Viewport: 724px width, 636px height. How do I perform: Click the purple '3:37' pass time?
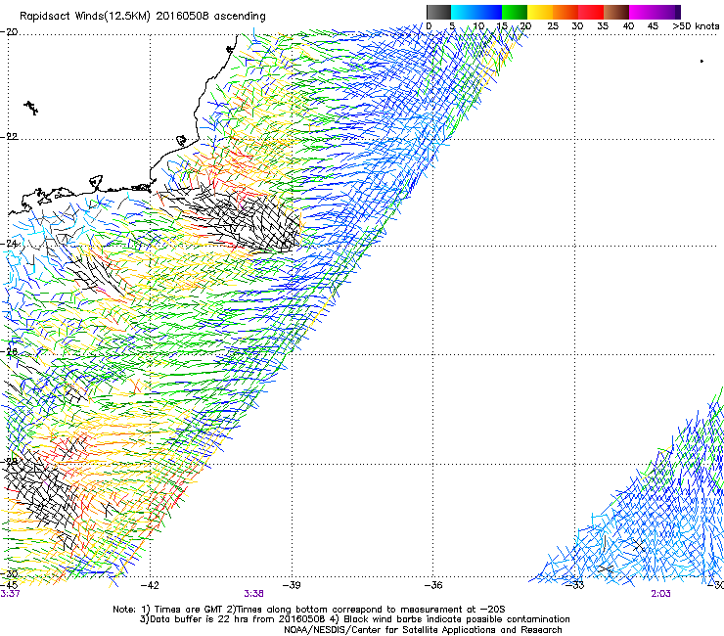10,594
